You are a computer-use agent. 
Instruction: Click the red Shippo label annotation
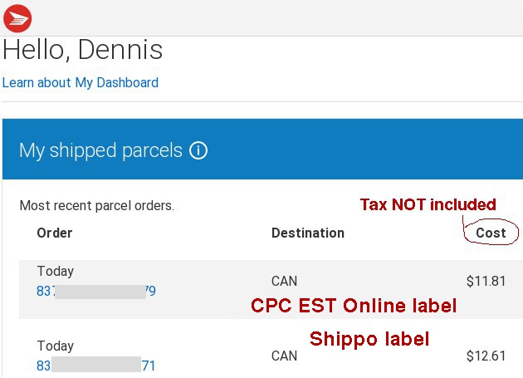369,339
